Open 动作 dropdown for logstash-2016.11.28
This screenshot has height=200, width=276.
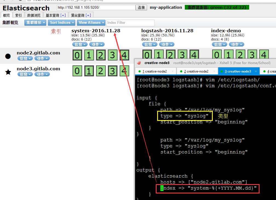tap(167, 44)
